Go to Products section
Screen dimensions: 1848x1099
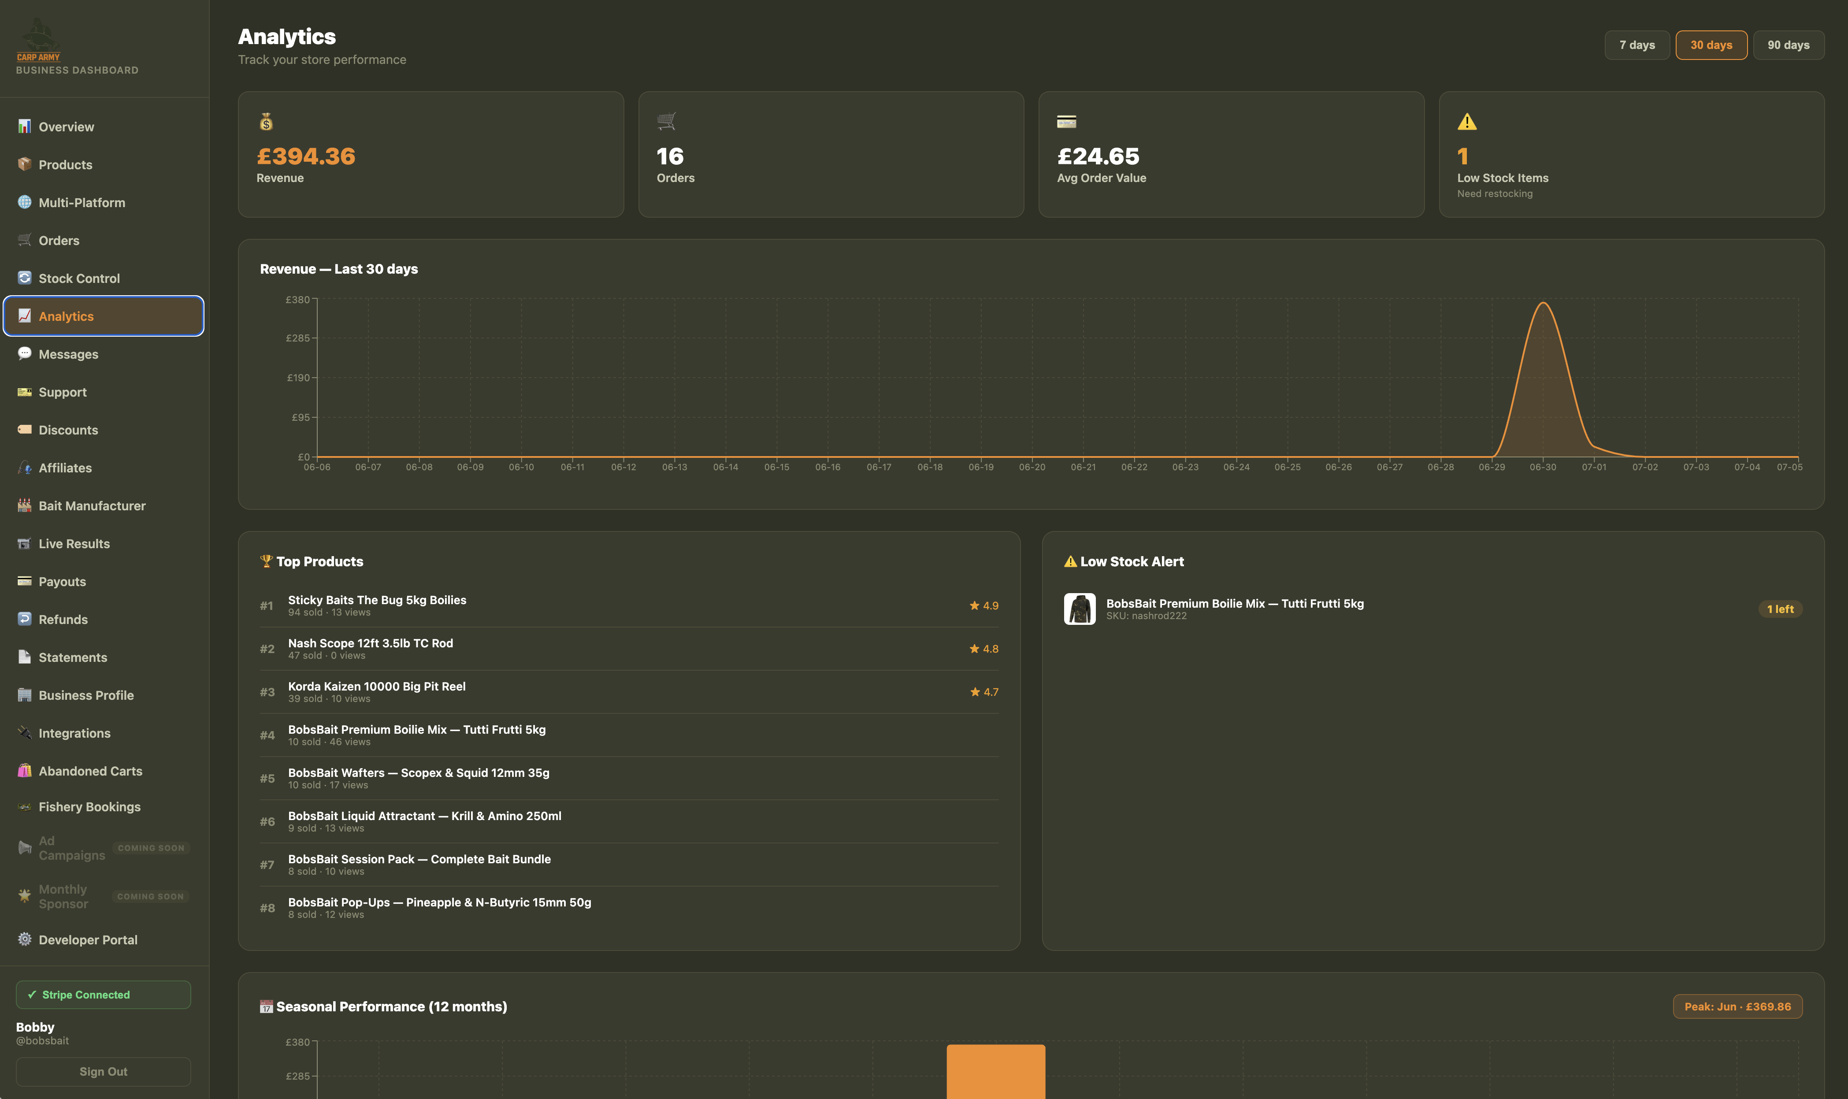tap(104, 164)
